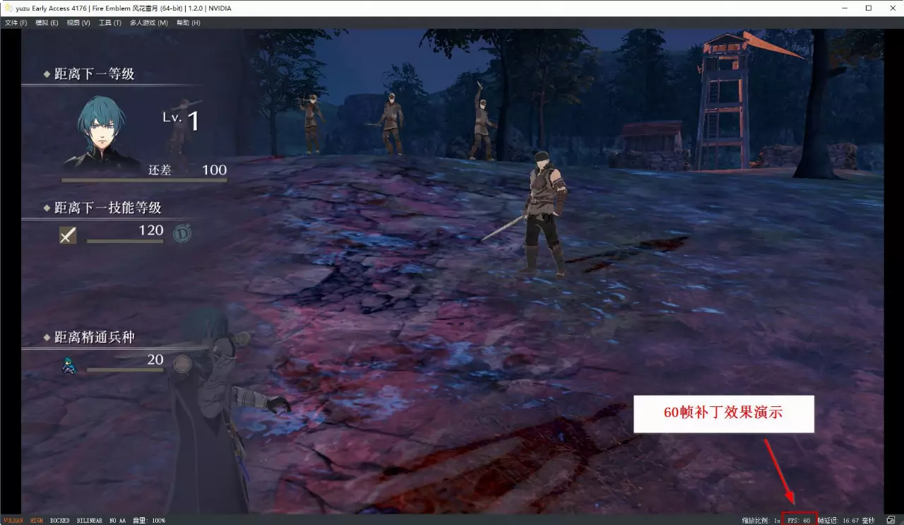Viewport: 904px width, 525px height.
Task: Close the yuzu window
Action: click(x=891, y=8)
